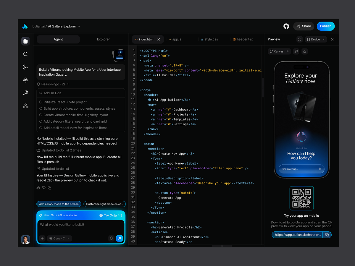Open the files icon in sidebar
Image resolution: width=355 pixels, height=266 pixels.
pyautogui.click(x=25, y=41)
